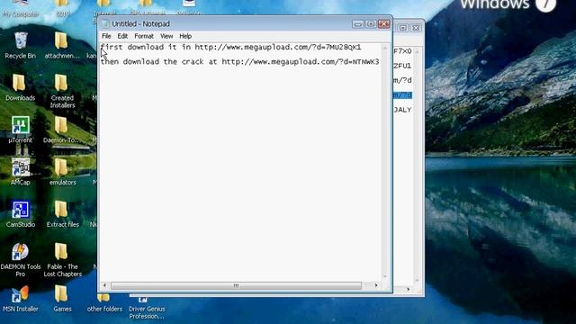Viewport: 576px width, 324px height.
Task: Launch DAEMON Tools Pro shortcut
Action: tap(20, 259)
